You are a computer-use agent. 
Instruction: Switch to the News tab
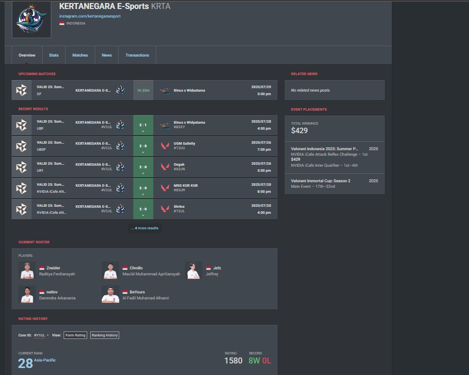point(107,55)
